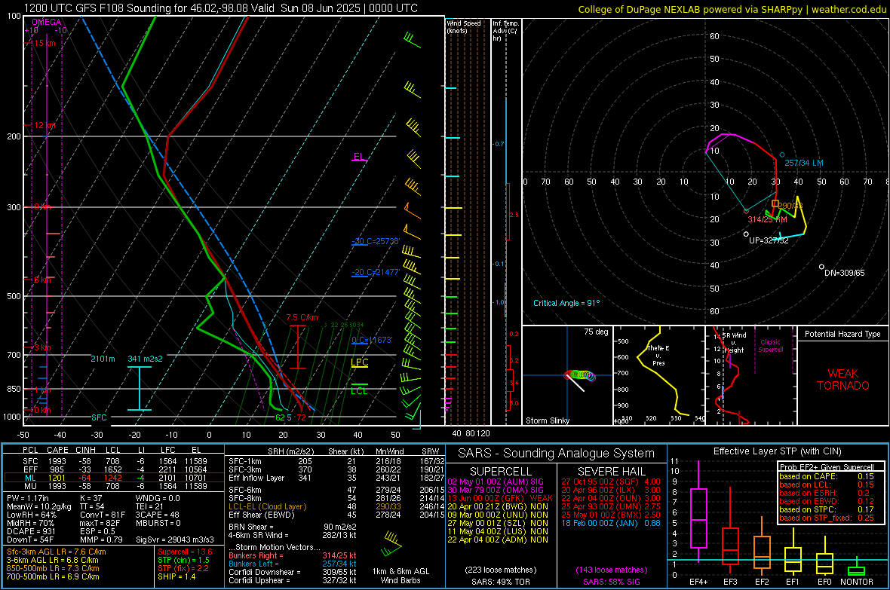The image size is (890, 590).
Task: Select the SARS: 49% TOR result
Action: point(501,582)
